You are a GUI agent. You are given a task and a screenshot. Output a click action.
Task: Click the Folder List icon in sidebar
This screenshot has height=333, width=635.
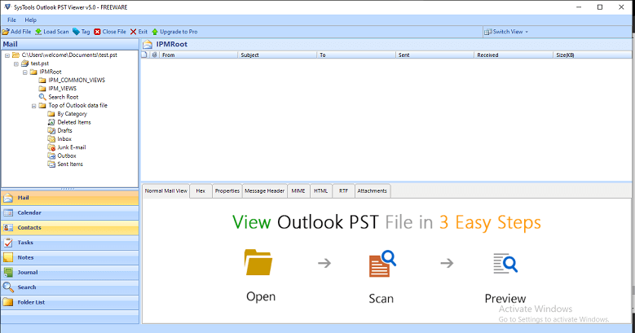(x=8, y=302)
